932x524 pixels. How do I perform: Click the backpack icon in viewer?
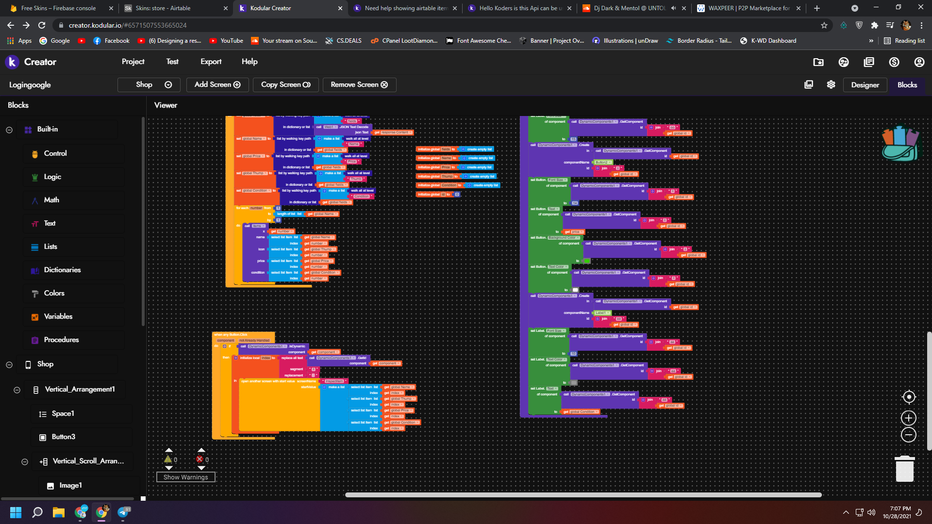[900, 144]
